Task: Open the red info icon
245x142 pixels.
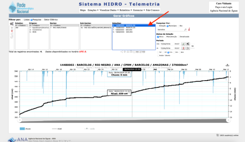Action: coord(189,29)
